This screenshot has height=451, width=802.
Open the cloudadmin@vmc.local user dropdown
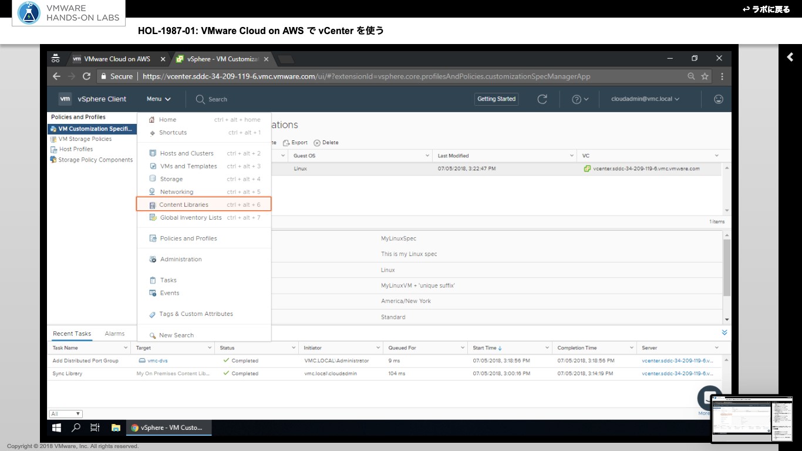(645, 99)
